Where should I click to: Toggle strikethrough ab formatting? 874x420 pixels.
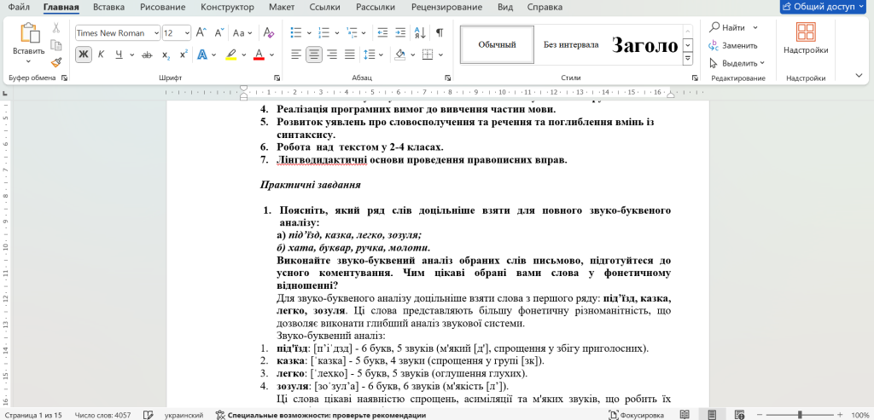[x=147, y=55]
